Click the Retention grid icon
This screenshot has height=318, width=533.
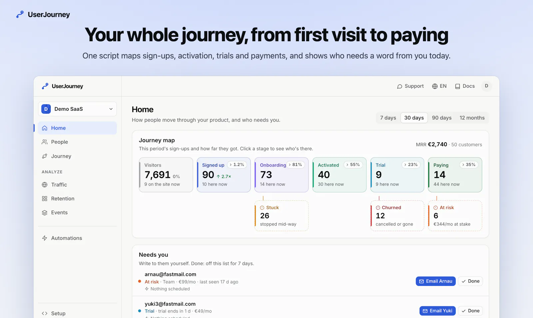click(x=45, y=199)
